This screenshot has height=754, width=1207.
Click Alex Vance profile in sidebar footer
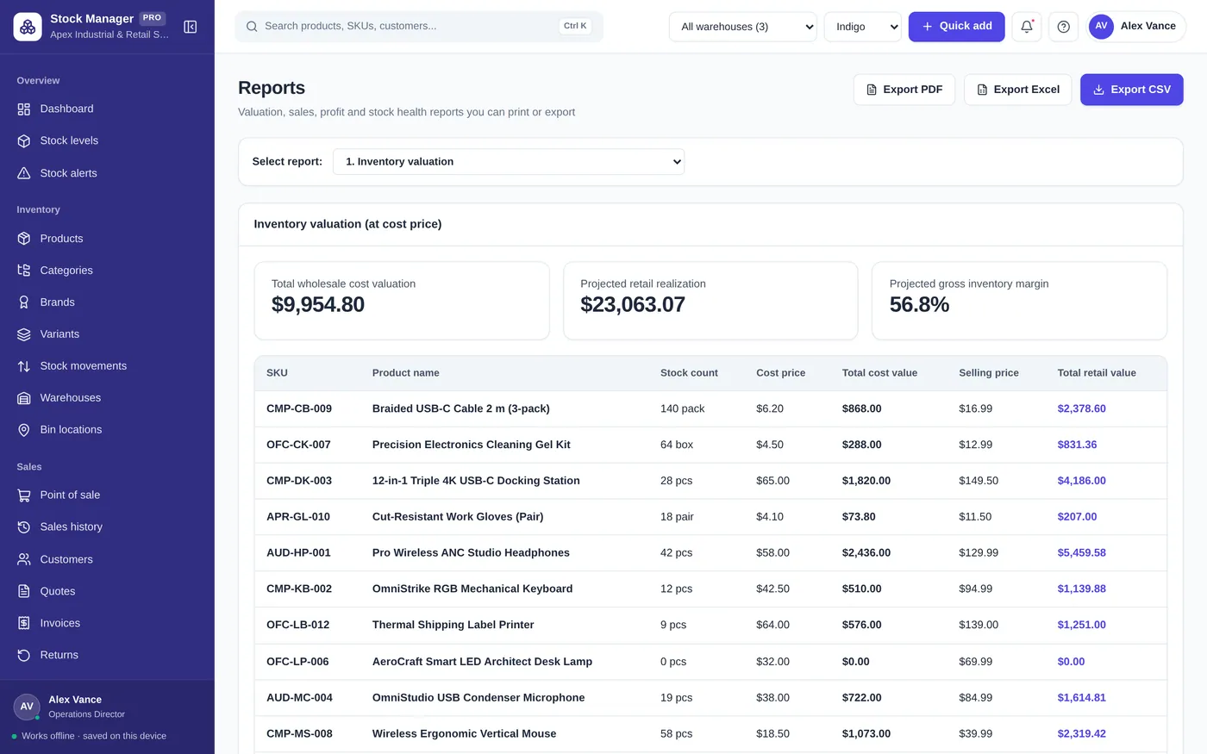coord(107,707)
